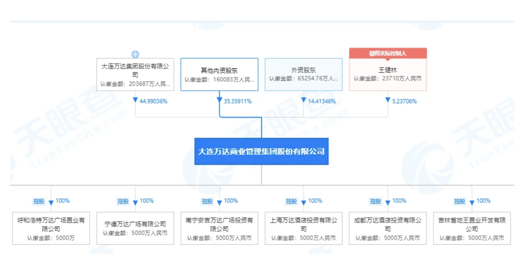Screen dimensions: 518x254
Task: Open the 大连万达集团股份有限公司 shareholder node
Action: tap(135, 75)
